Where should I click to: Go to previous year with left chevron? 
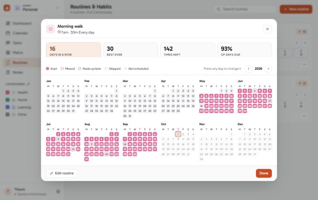pyautogui.click(x=249, y=68)
